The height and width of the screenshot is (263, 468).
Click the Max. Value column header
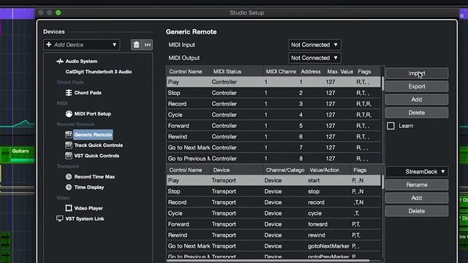click(339, 72)
